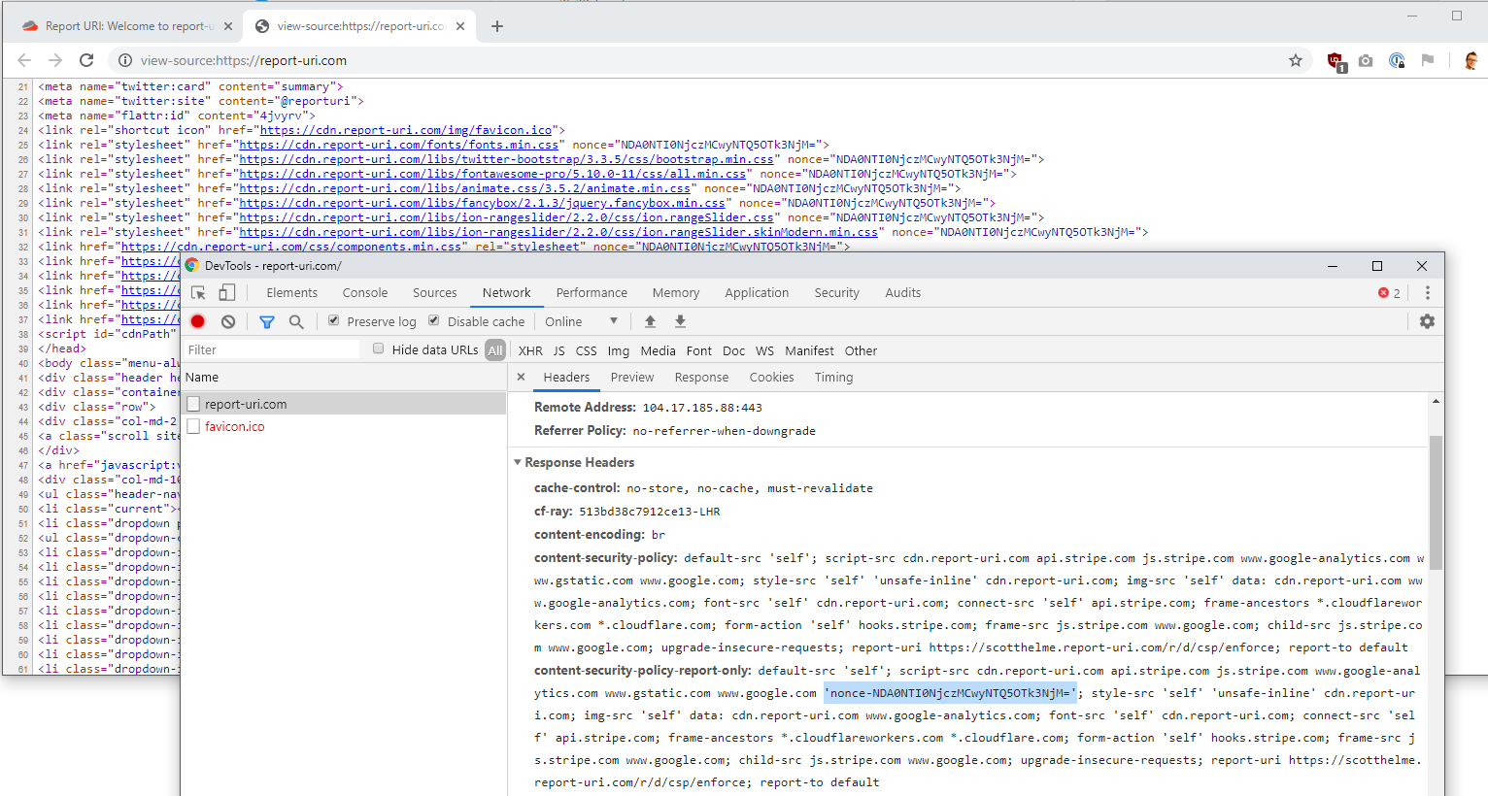Open the fonts.min.css link in source
The height and width of the screenshot is (796, 1488).
(x=399, y=145)
